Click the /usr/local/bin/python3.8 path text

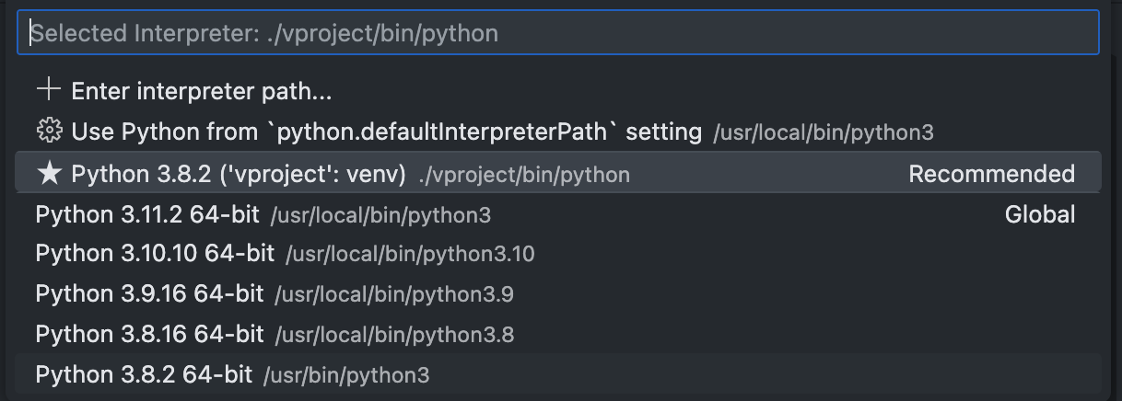[394, 335]
